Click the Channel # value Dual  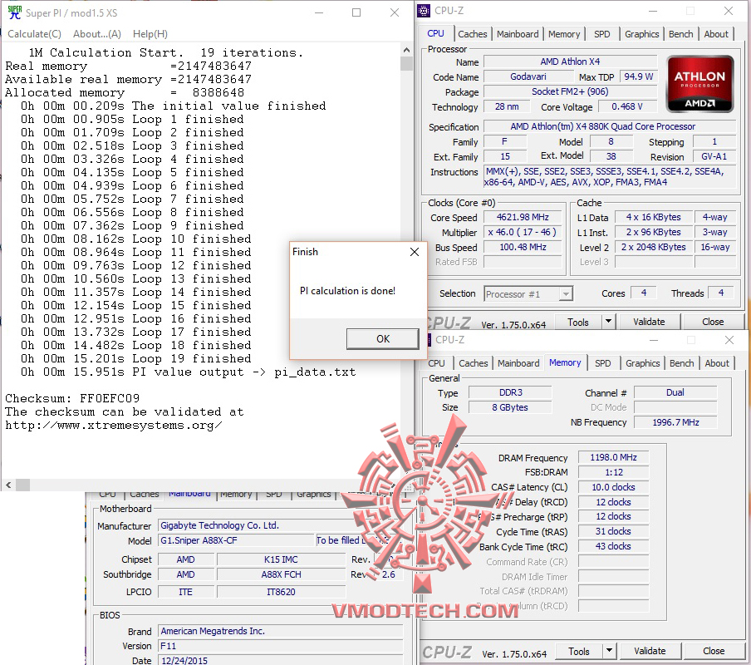tap(675, 392)
